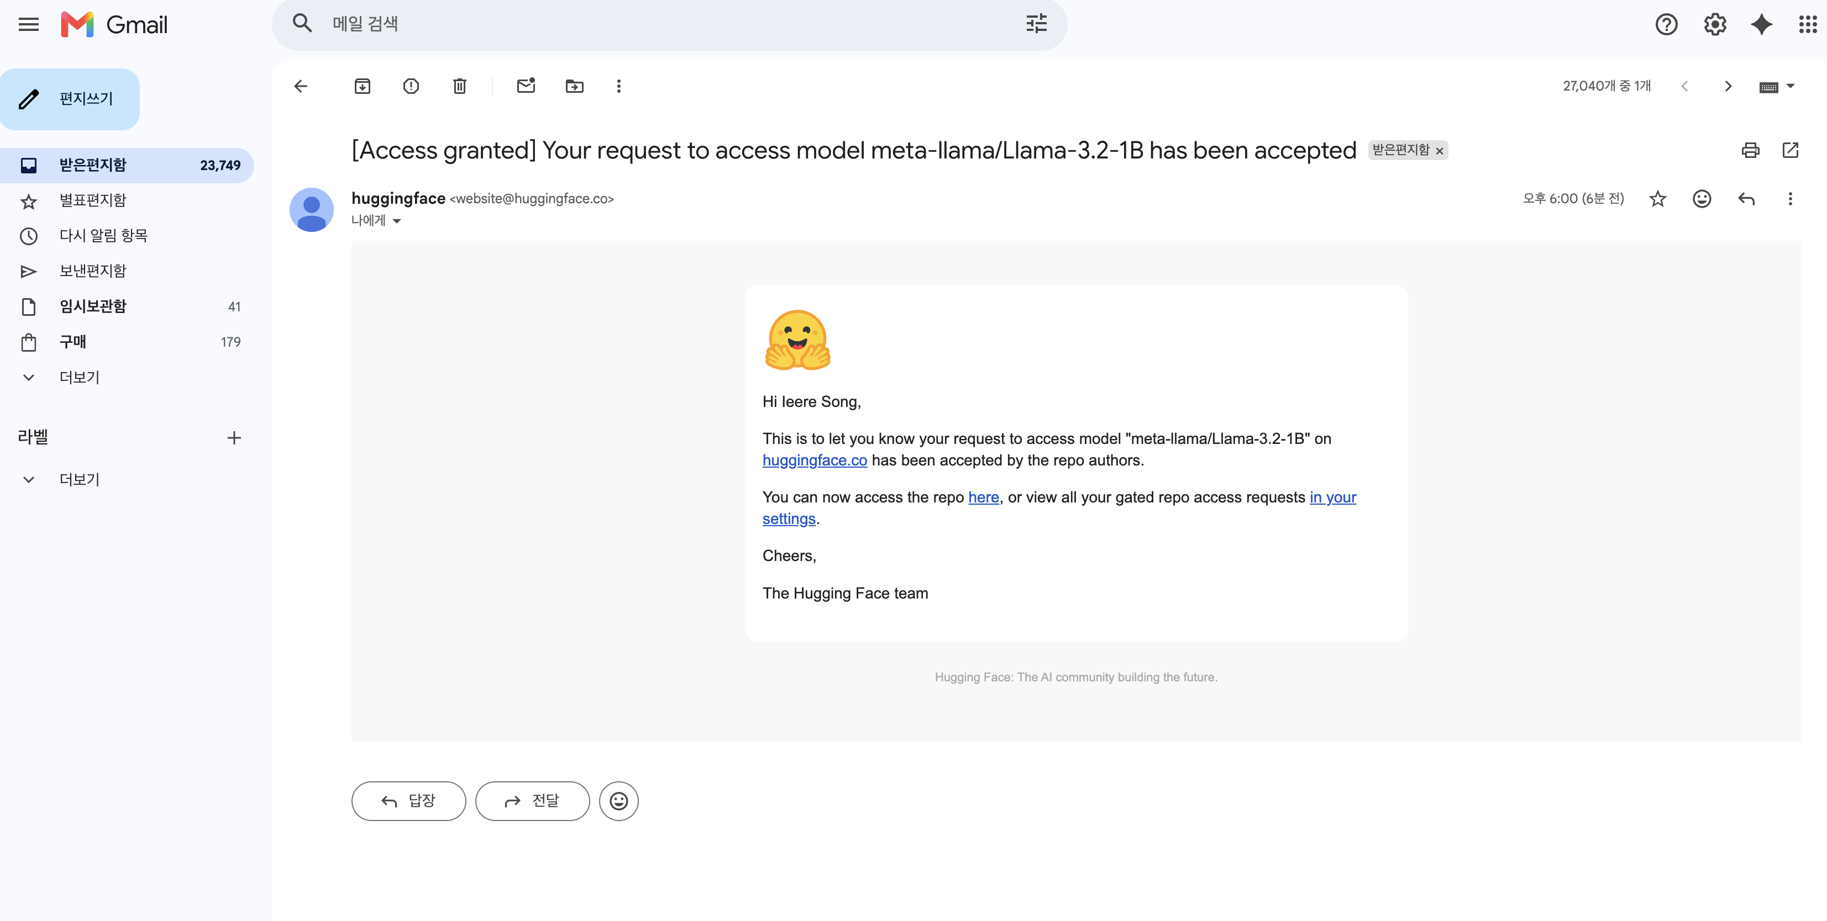This screenshot has height=921, width=1827.
Task: Click the 오후 6:00 timestamp
Action: point(1573,199)
